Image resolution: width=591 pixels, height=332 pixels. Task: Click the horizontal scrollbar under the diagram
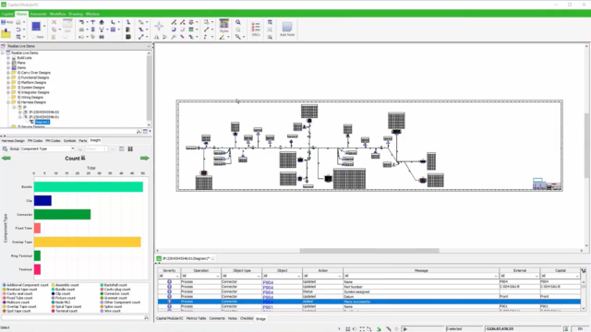[369, 251]
